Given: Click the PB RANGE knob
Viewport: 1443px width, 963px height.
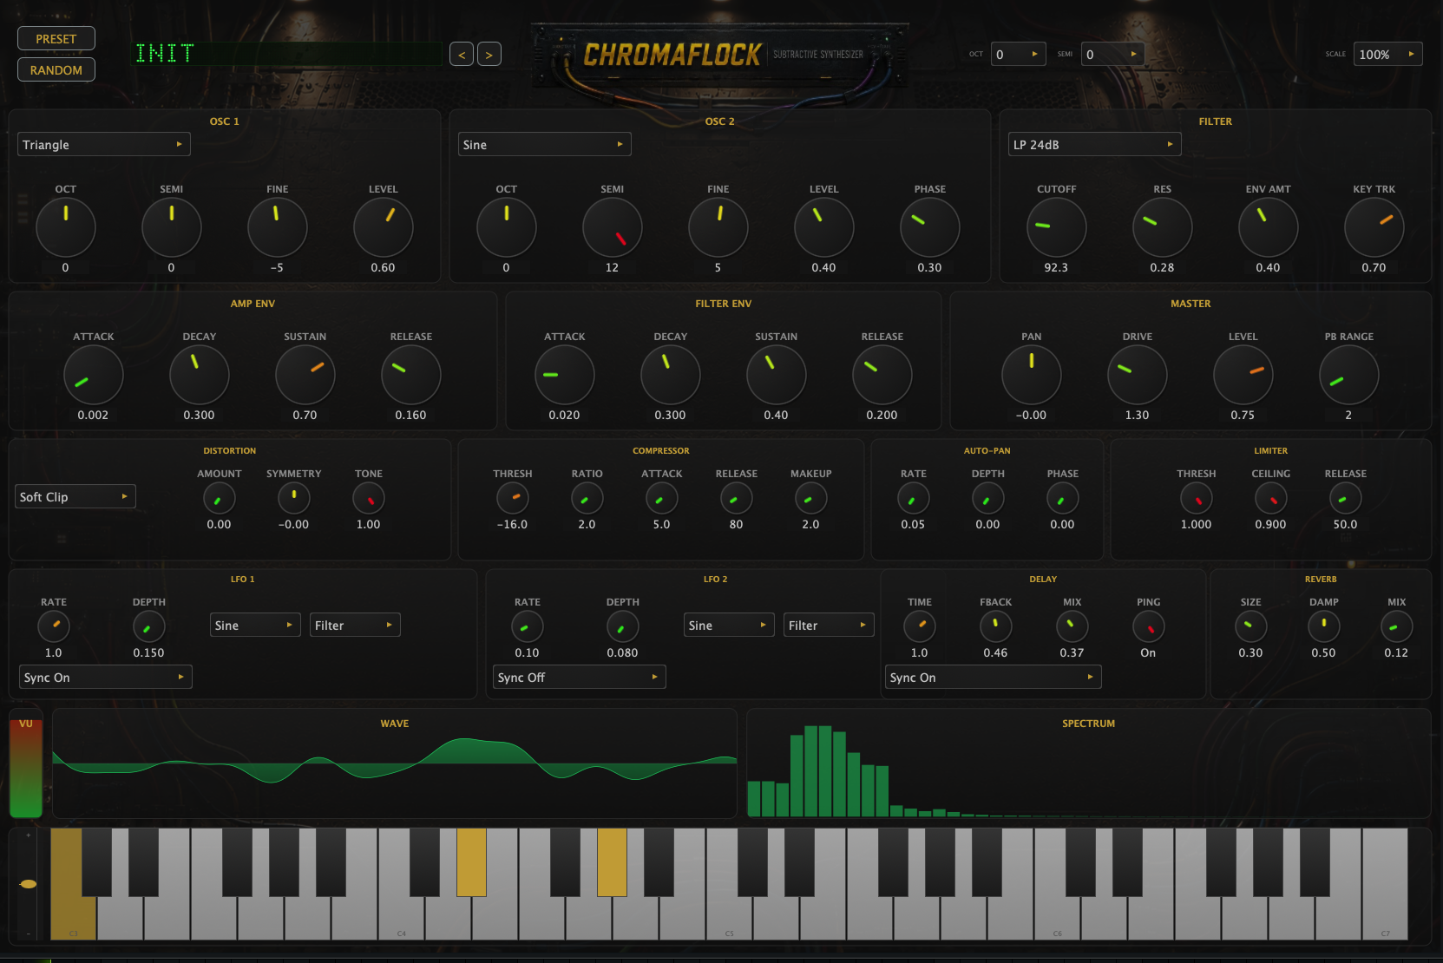Looking at the screenshot, I should (1349, 375).
